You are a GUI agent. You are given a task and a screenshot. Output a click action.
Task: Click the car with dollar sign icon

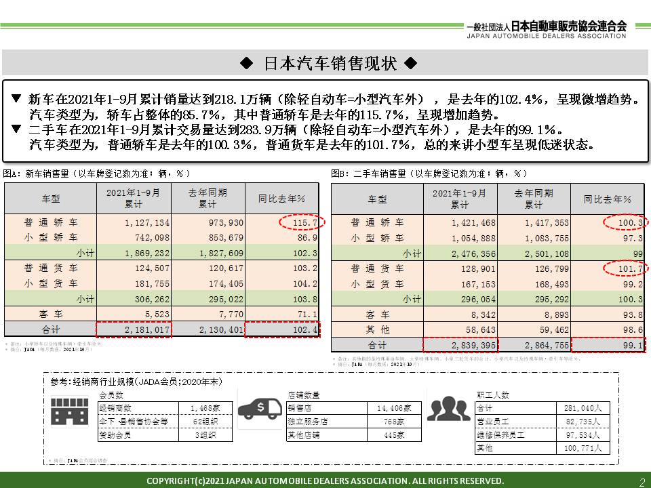(x=262, y=409)
